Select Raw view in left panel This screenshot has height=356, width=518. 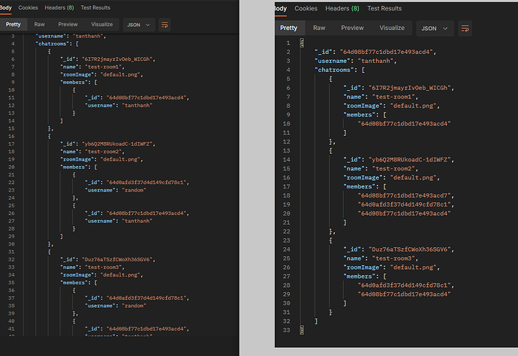tap(40, 24)
